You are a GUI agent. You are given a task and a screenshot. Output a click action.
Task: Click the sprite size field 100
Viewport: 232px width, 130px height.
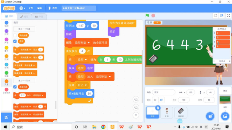(x=184, y=100)
